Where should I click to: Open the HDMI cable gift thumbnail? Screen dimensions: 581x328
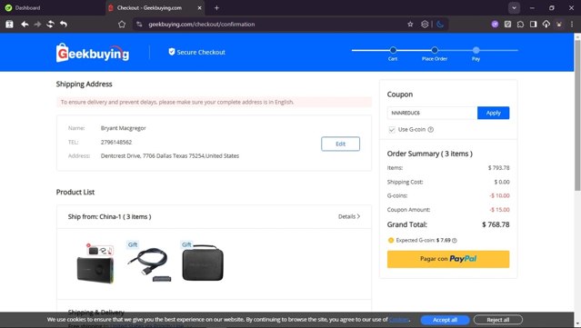tap(149, 262)
